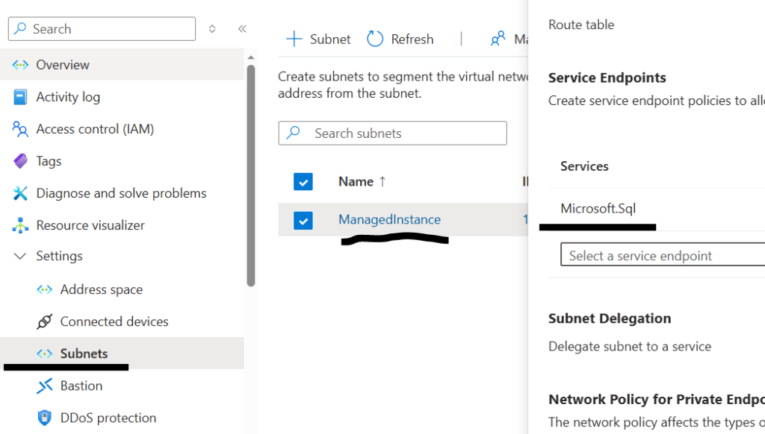This screenshot has width=765, height=434.
Task: Collapse the Settings section chevron
Action: pyautogui.click(x=20, y=257)
